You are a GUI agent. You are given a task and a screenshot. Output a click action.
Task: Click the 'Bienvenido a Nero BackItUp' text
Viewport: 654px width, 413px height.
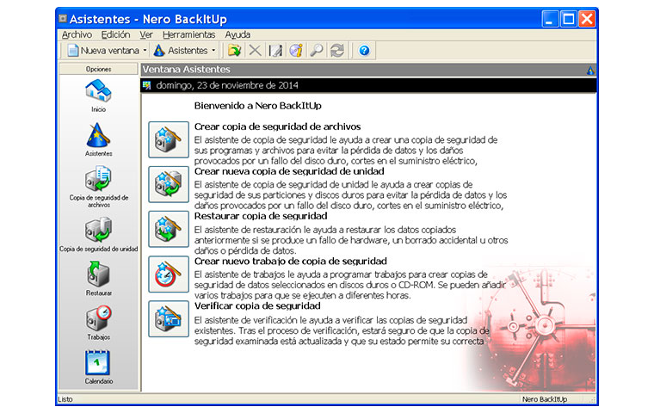point(258,106)
